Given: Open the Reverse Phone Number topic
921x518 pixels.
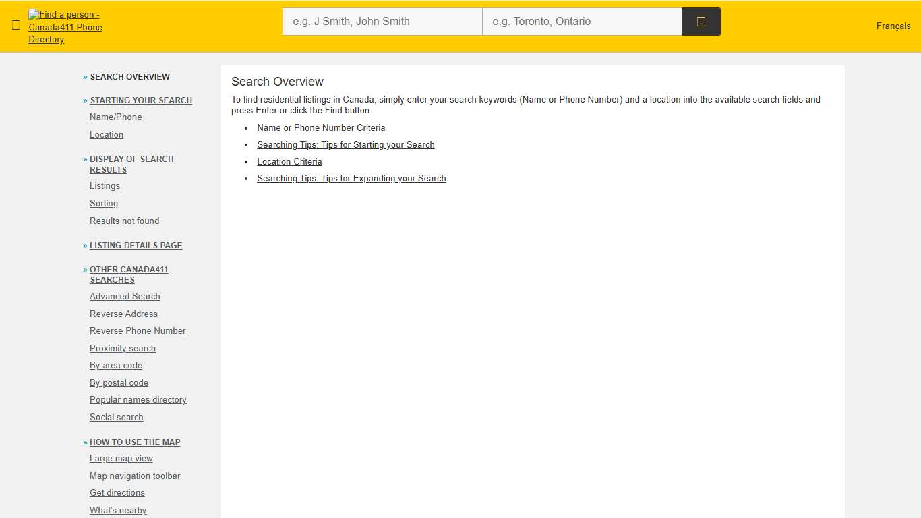Looking at the screenshot, I should coord(138,330).
